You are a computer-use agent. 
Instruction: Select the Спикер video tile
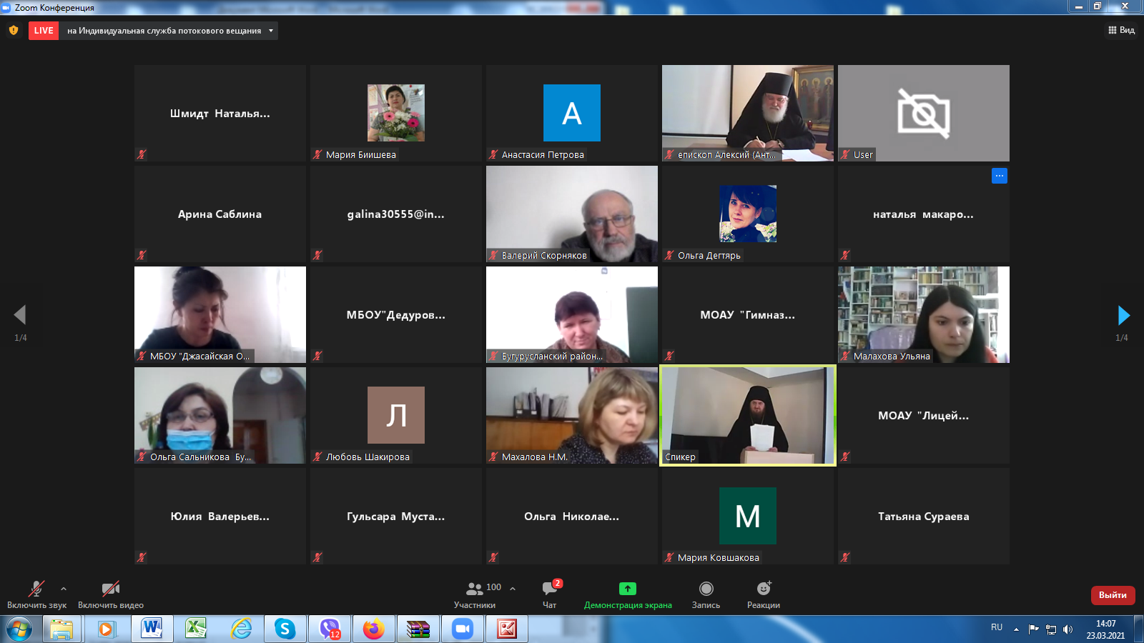pos(747,415)
